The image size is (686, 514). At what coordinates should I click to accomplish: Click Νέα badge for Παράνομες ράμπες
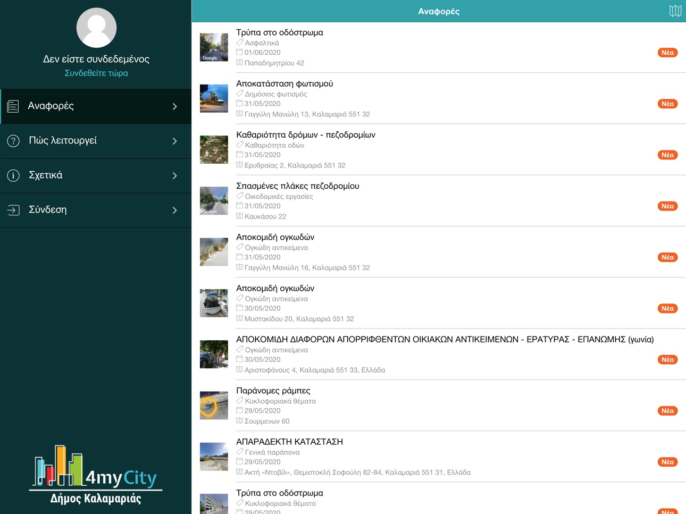(x=667, y=410)
